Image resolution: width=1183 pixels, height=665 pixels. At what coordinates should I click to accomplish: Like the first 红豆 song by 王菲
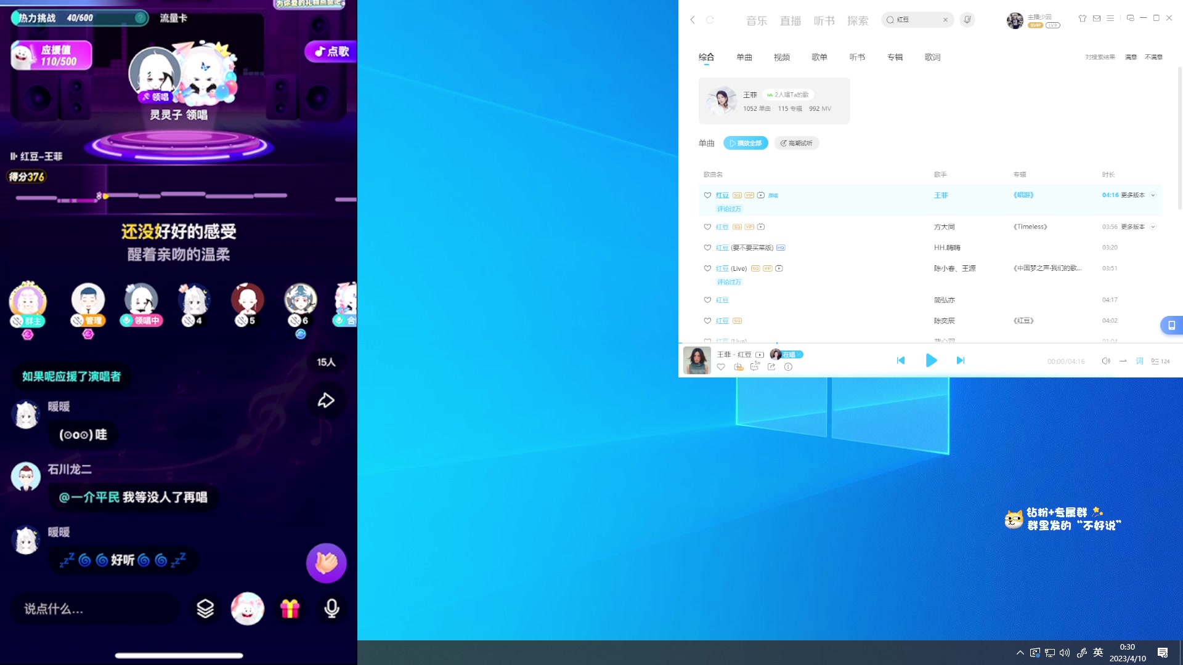(707, 195)
